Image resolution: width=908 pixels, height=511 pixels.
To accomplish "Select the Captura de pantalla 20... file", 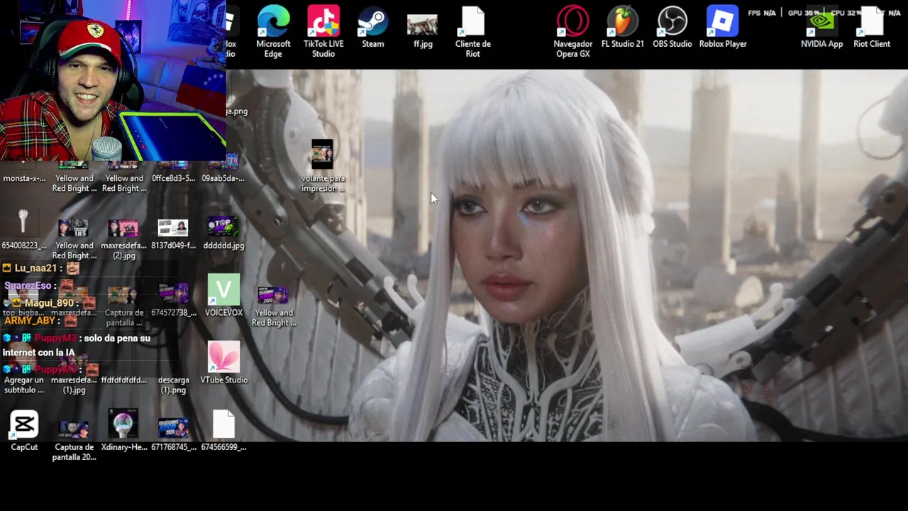I will pyautogui.click(x=74, y=440).
